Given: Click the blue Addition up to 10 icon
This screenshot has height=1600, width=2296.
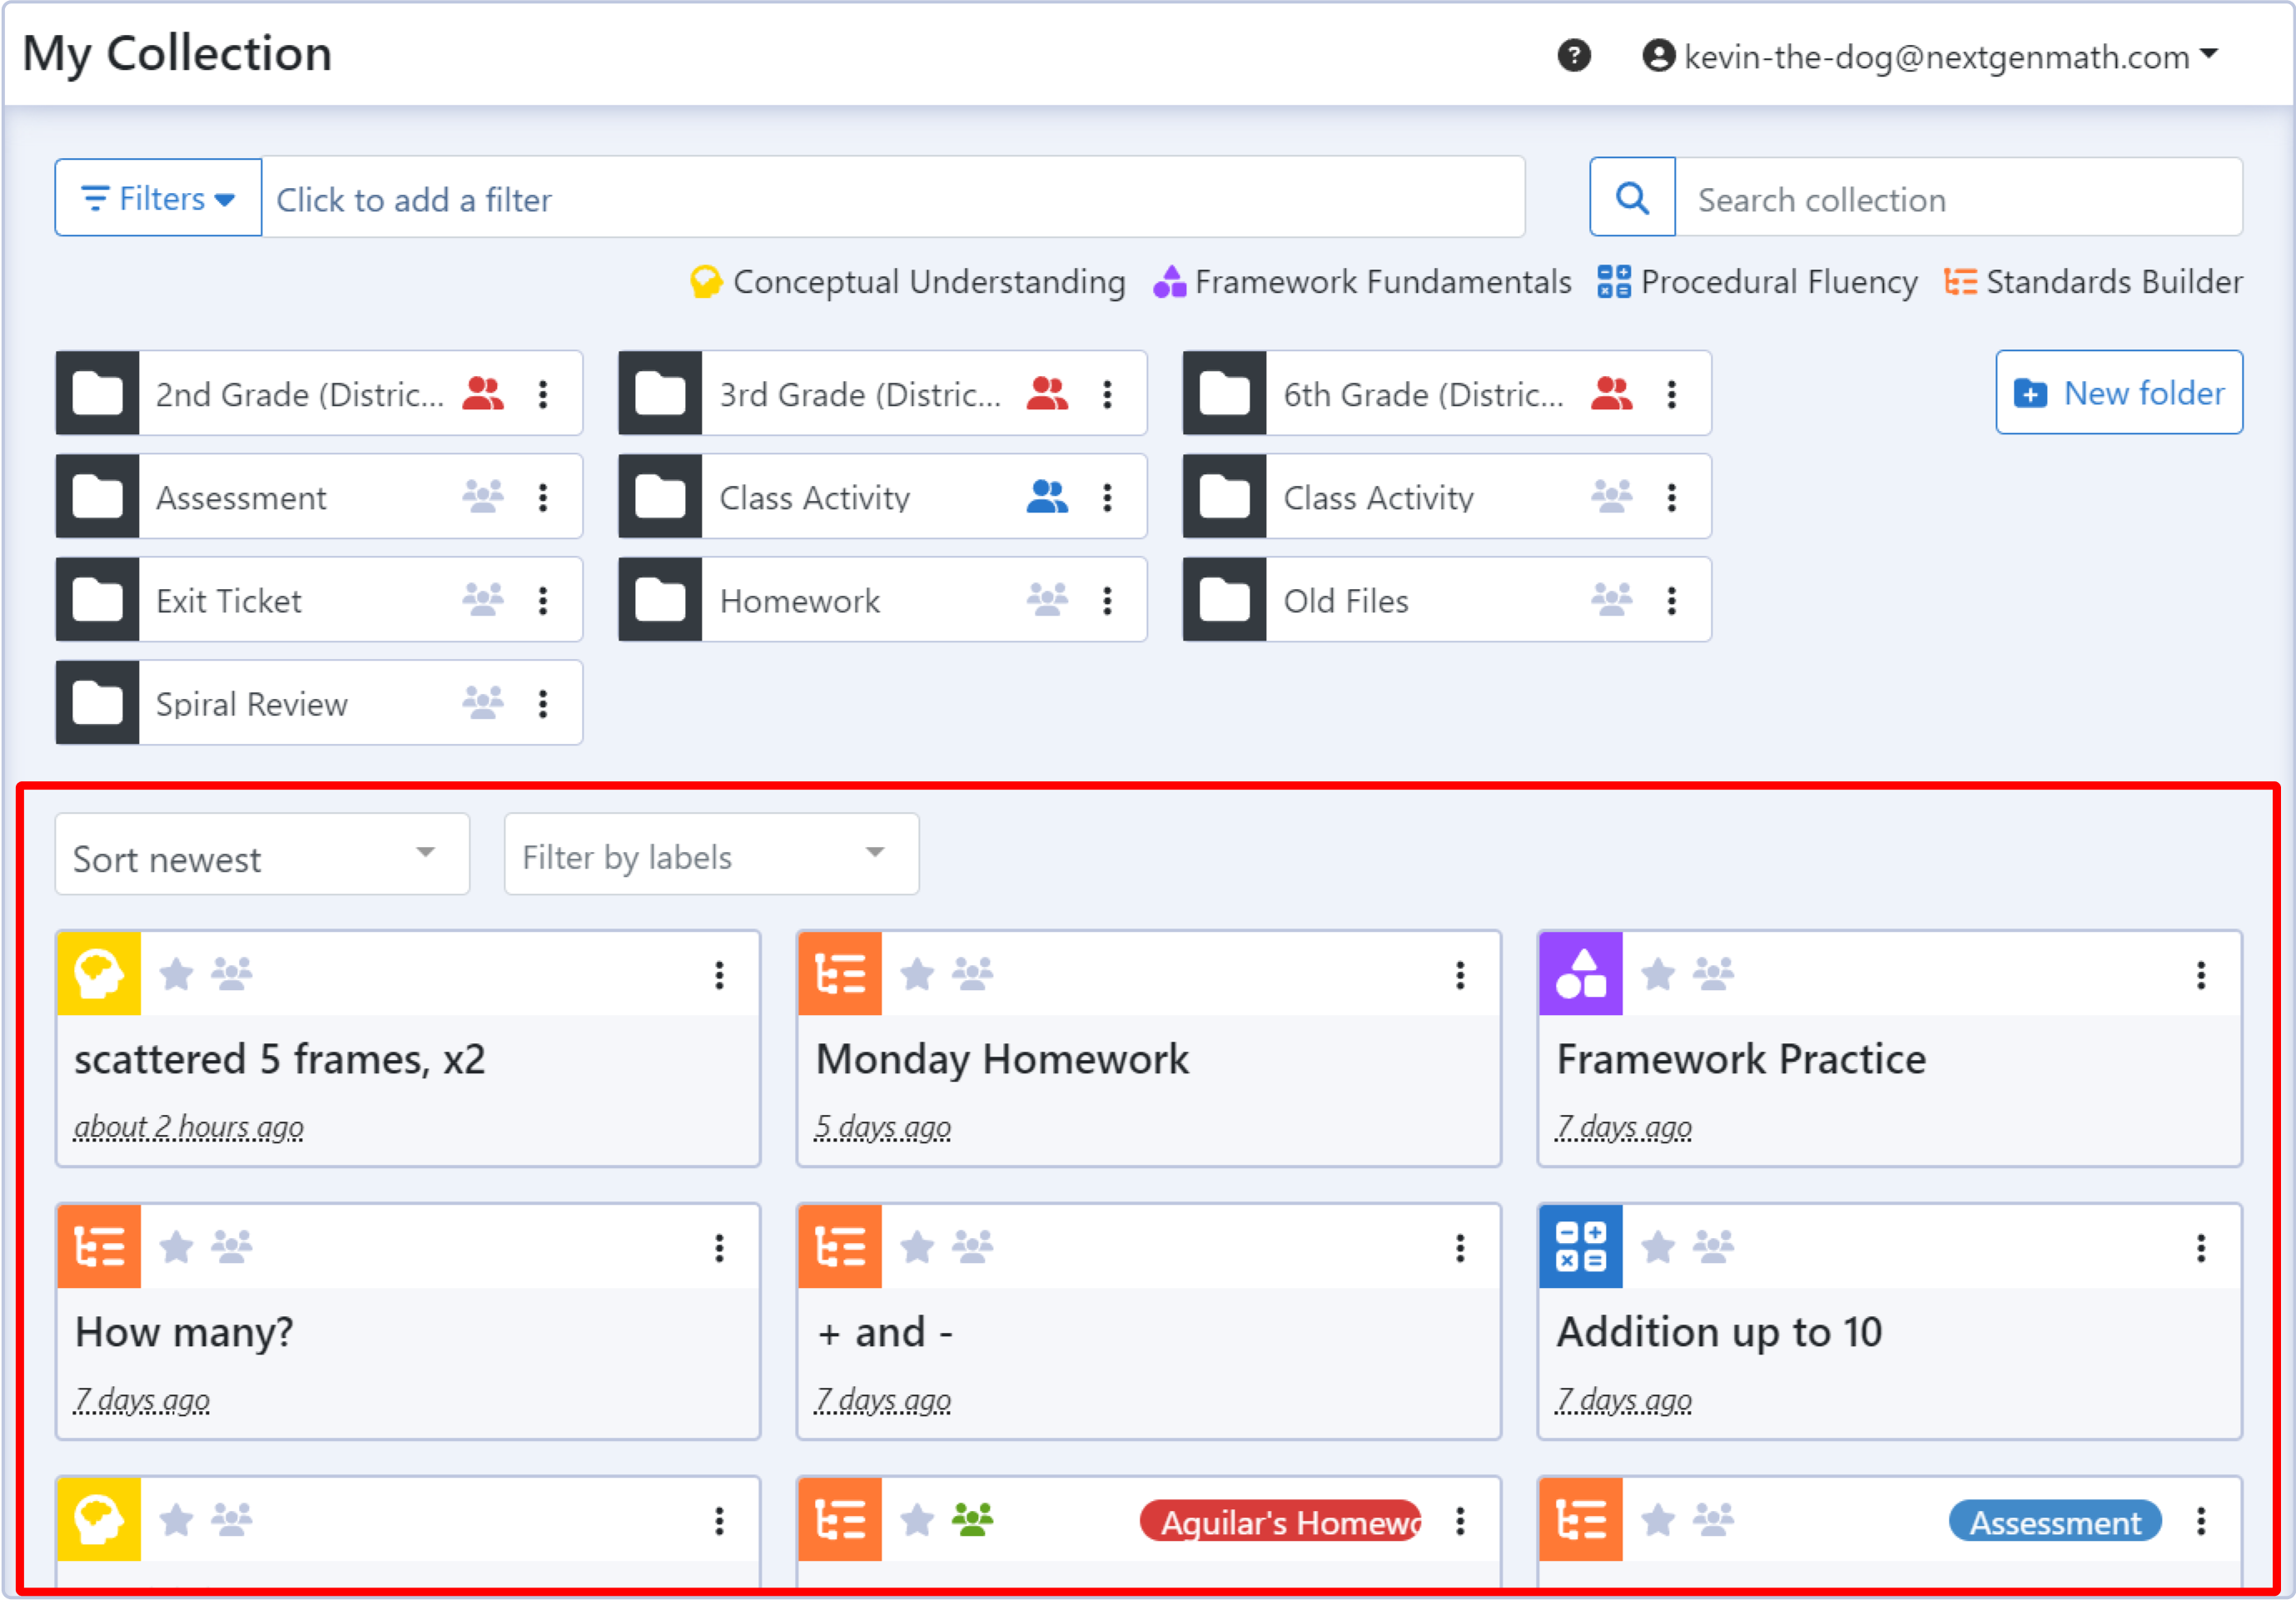Looking at the screenshot, I should coord(1580,1247).
